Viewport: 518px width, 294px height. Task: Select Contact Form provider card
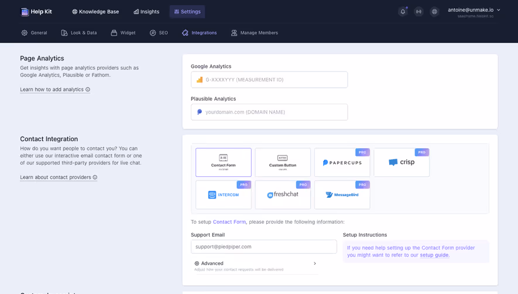coord(224,162)
